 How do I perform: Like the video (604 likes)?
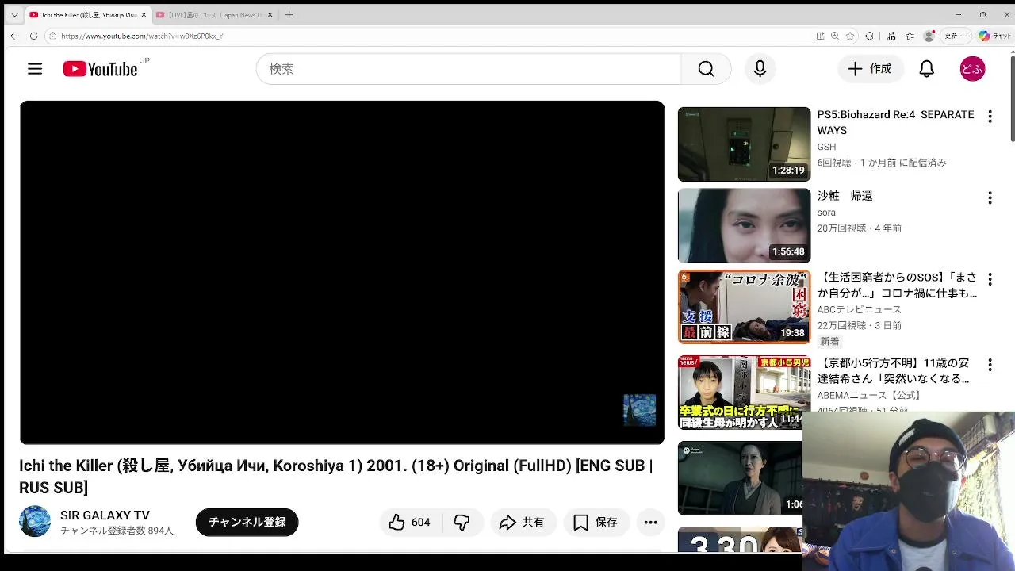410,522
